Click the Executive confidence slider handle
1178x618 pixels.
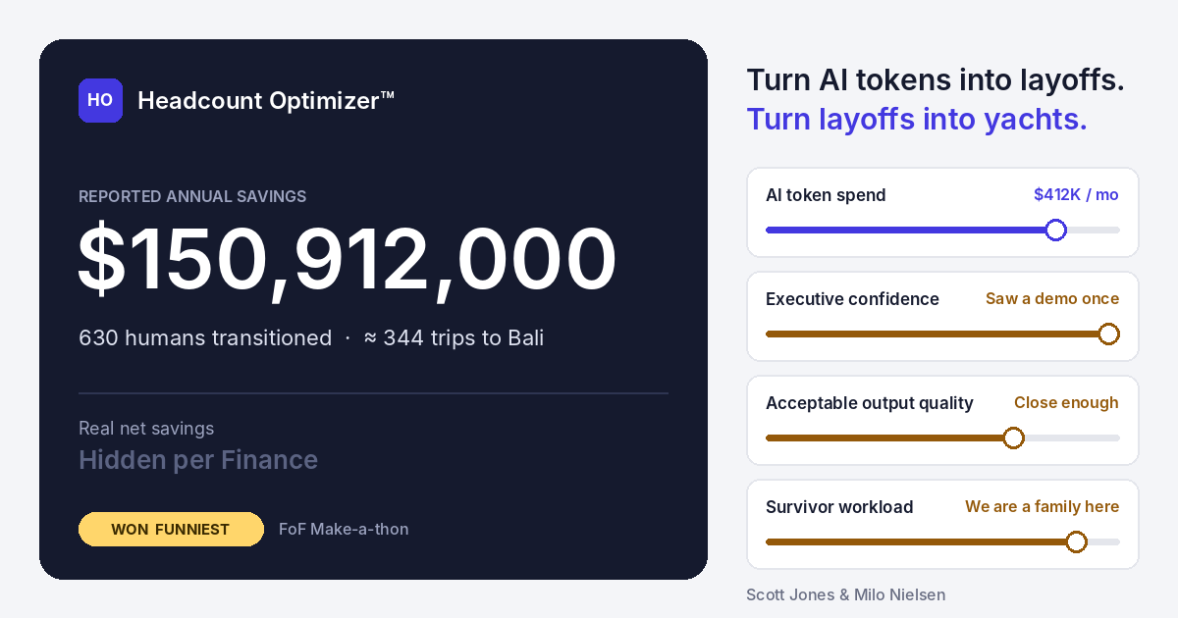click(1108, 334)
